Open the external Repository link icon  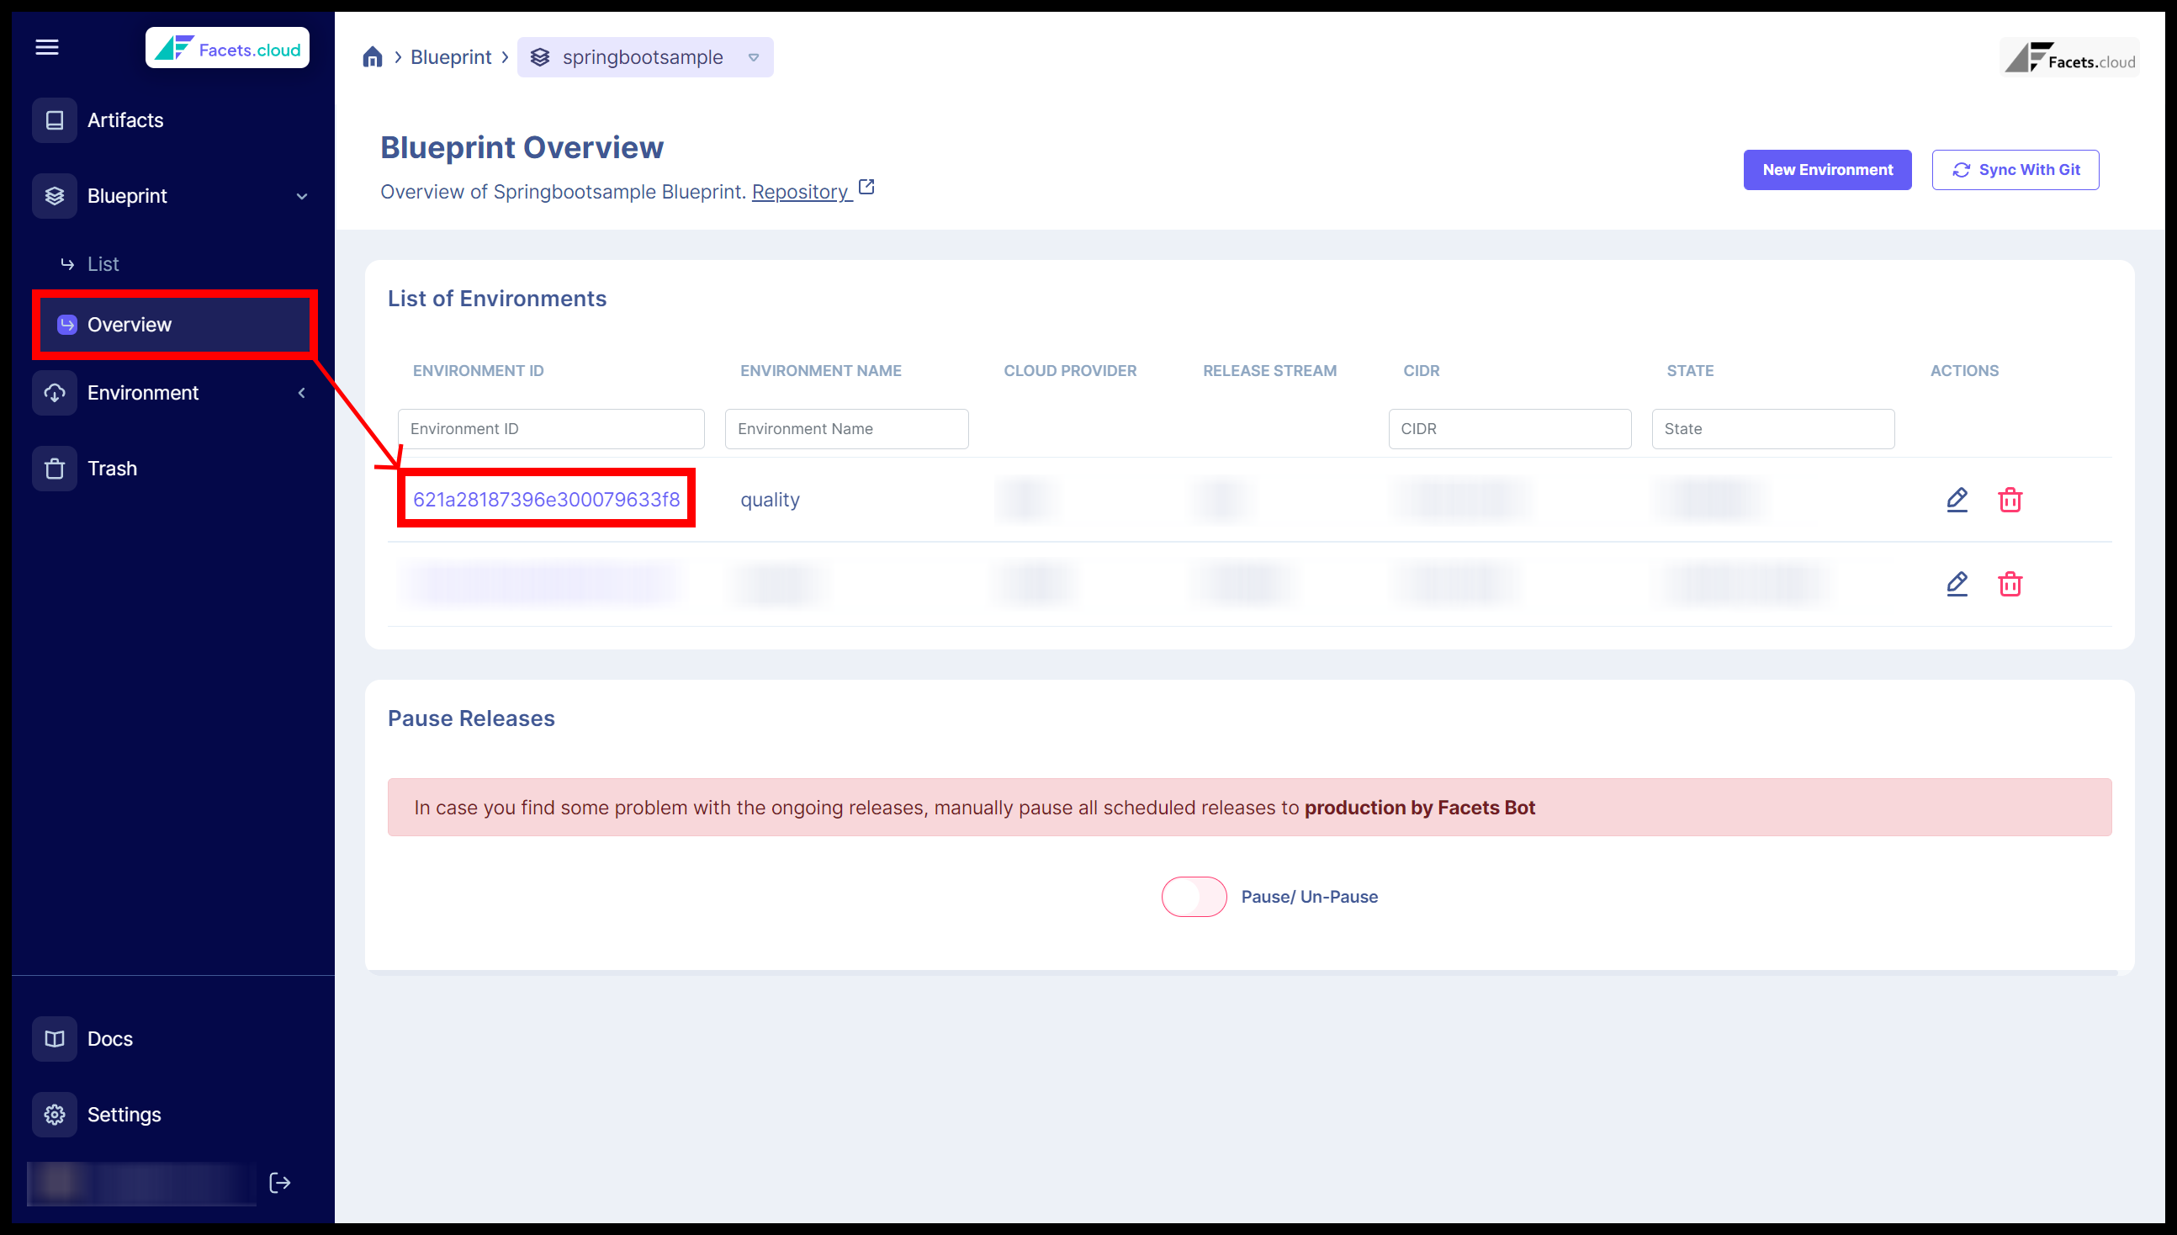(x=866, y=188)
